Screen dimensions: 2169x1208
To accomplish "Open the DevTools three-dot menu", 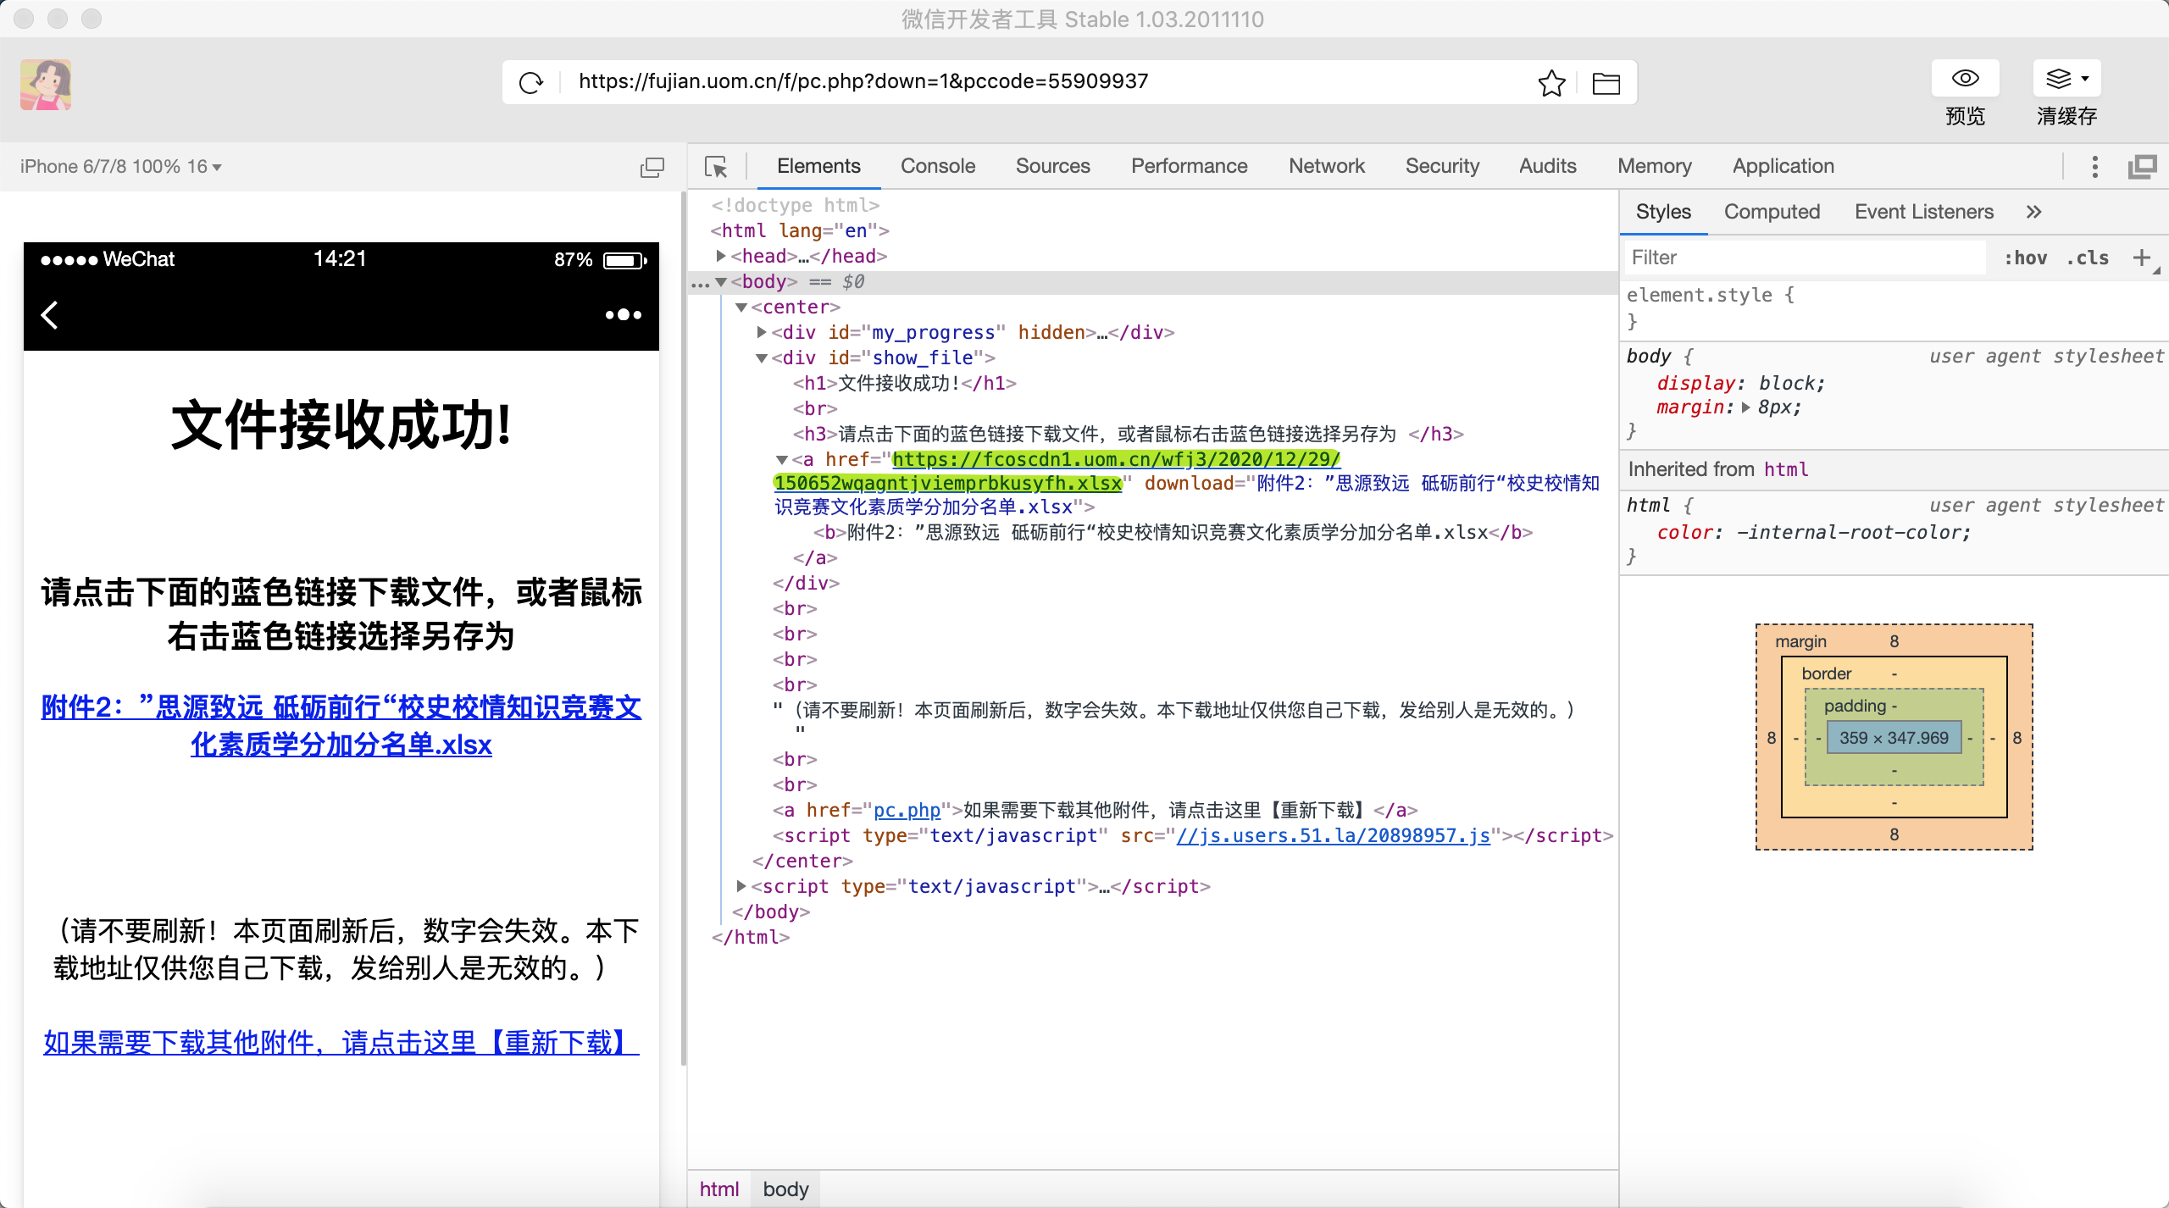I will tap(2094, 167).
